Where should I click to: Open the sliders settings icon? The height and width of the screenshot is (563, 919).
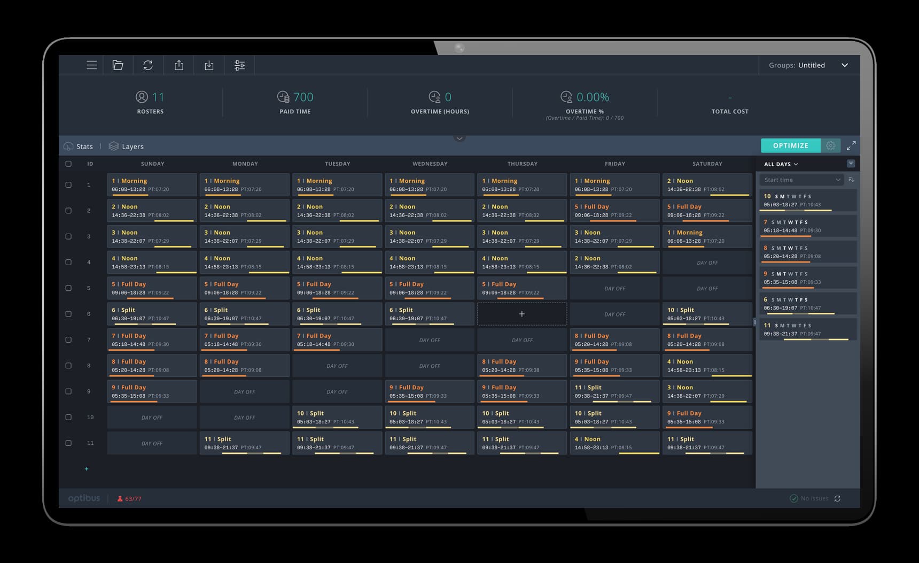click(239, 65)
